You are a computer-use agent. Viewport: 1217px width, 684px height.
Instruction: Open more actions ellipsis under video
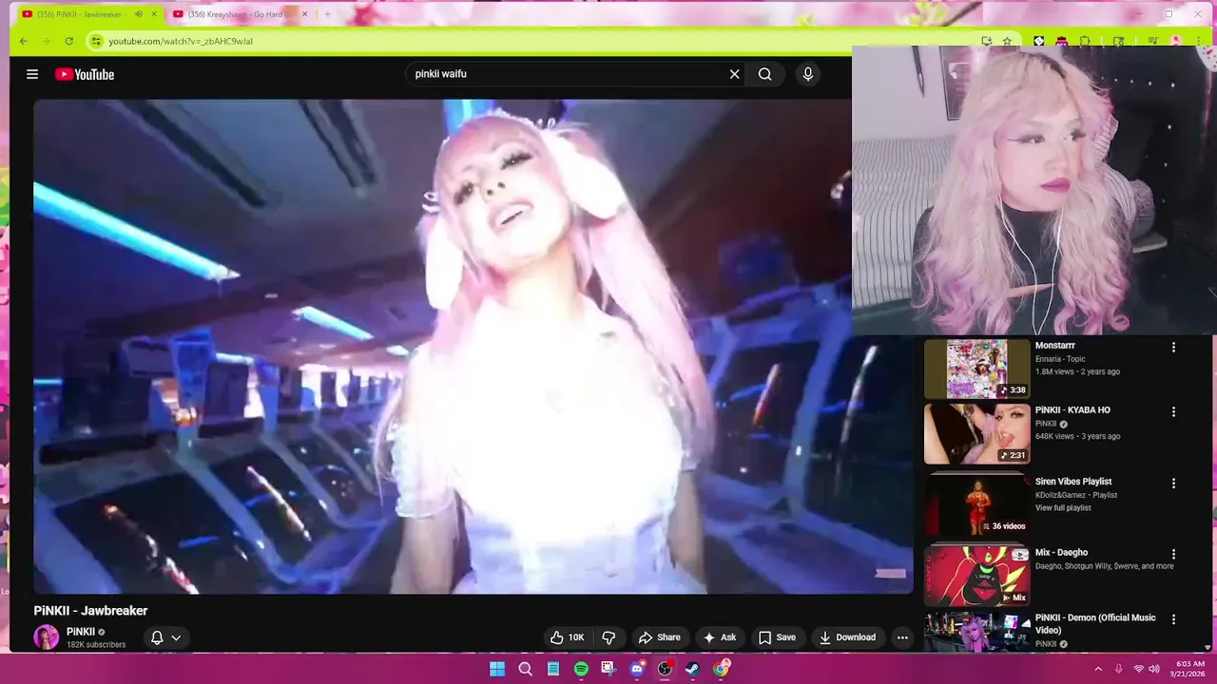point(902,637)
